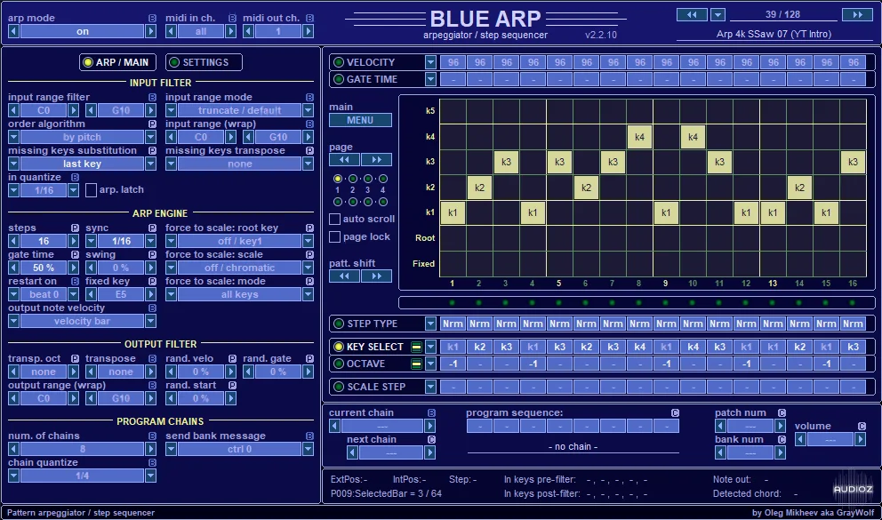Enable page lock checkbox

coord(334,236)
